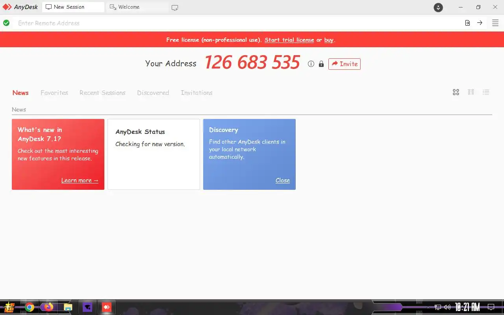Click the Your Address label
Viewport: 504px width, 315px height.
[171, 63]
